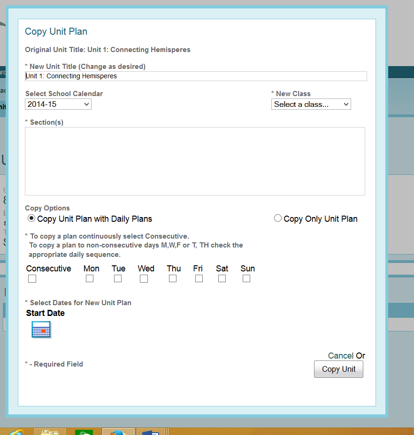Open the Start Date calendar picker
414x435 pixels.
(x=41, y=330)
